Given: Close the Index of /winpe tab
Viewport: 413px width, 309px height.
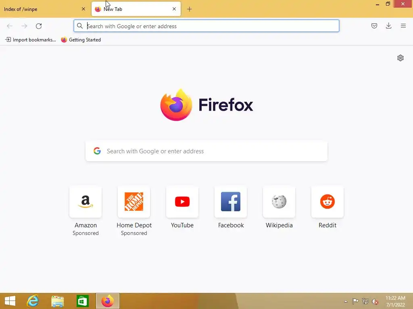Looking at the screenshot, I should point(83,9).
